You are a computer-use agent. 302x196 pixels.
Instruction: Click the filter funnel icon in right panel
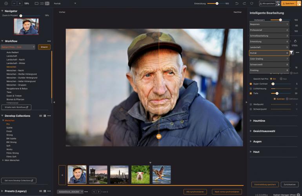click(x=292, y=52)
